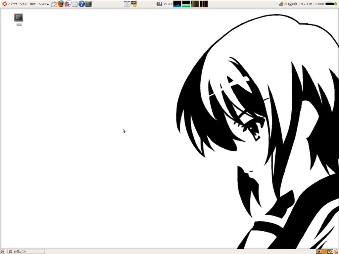Click the lock screen picture icon

pyautogui.click(x=134, y=4)
